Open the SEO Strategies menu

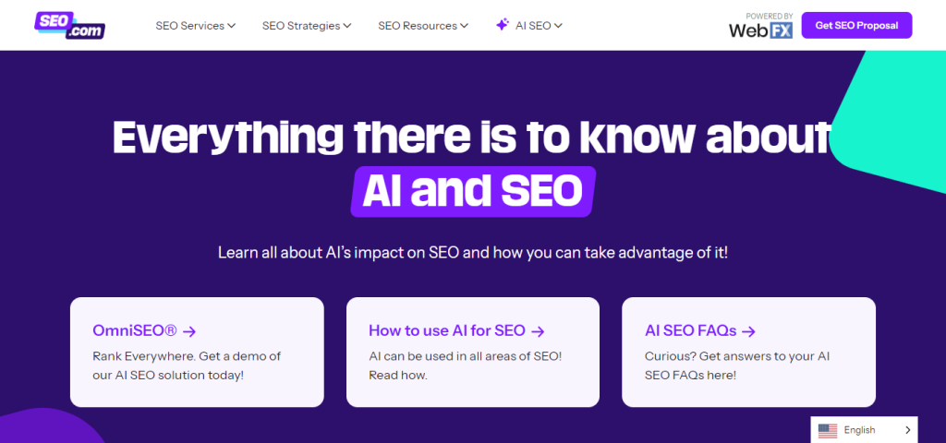301,26
